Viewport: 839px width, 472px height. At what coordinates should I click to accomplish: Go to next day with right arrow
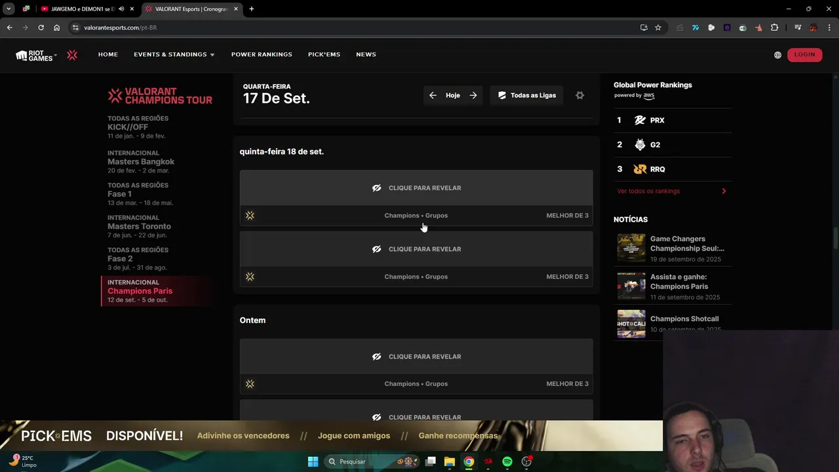tap(473, 96)
